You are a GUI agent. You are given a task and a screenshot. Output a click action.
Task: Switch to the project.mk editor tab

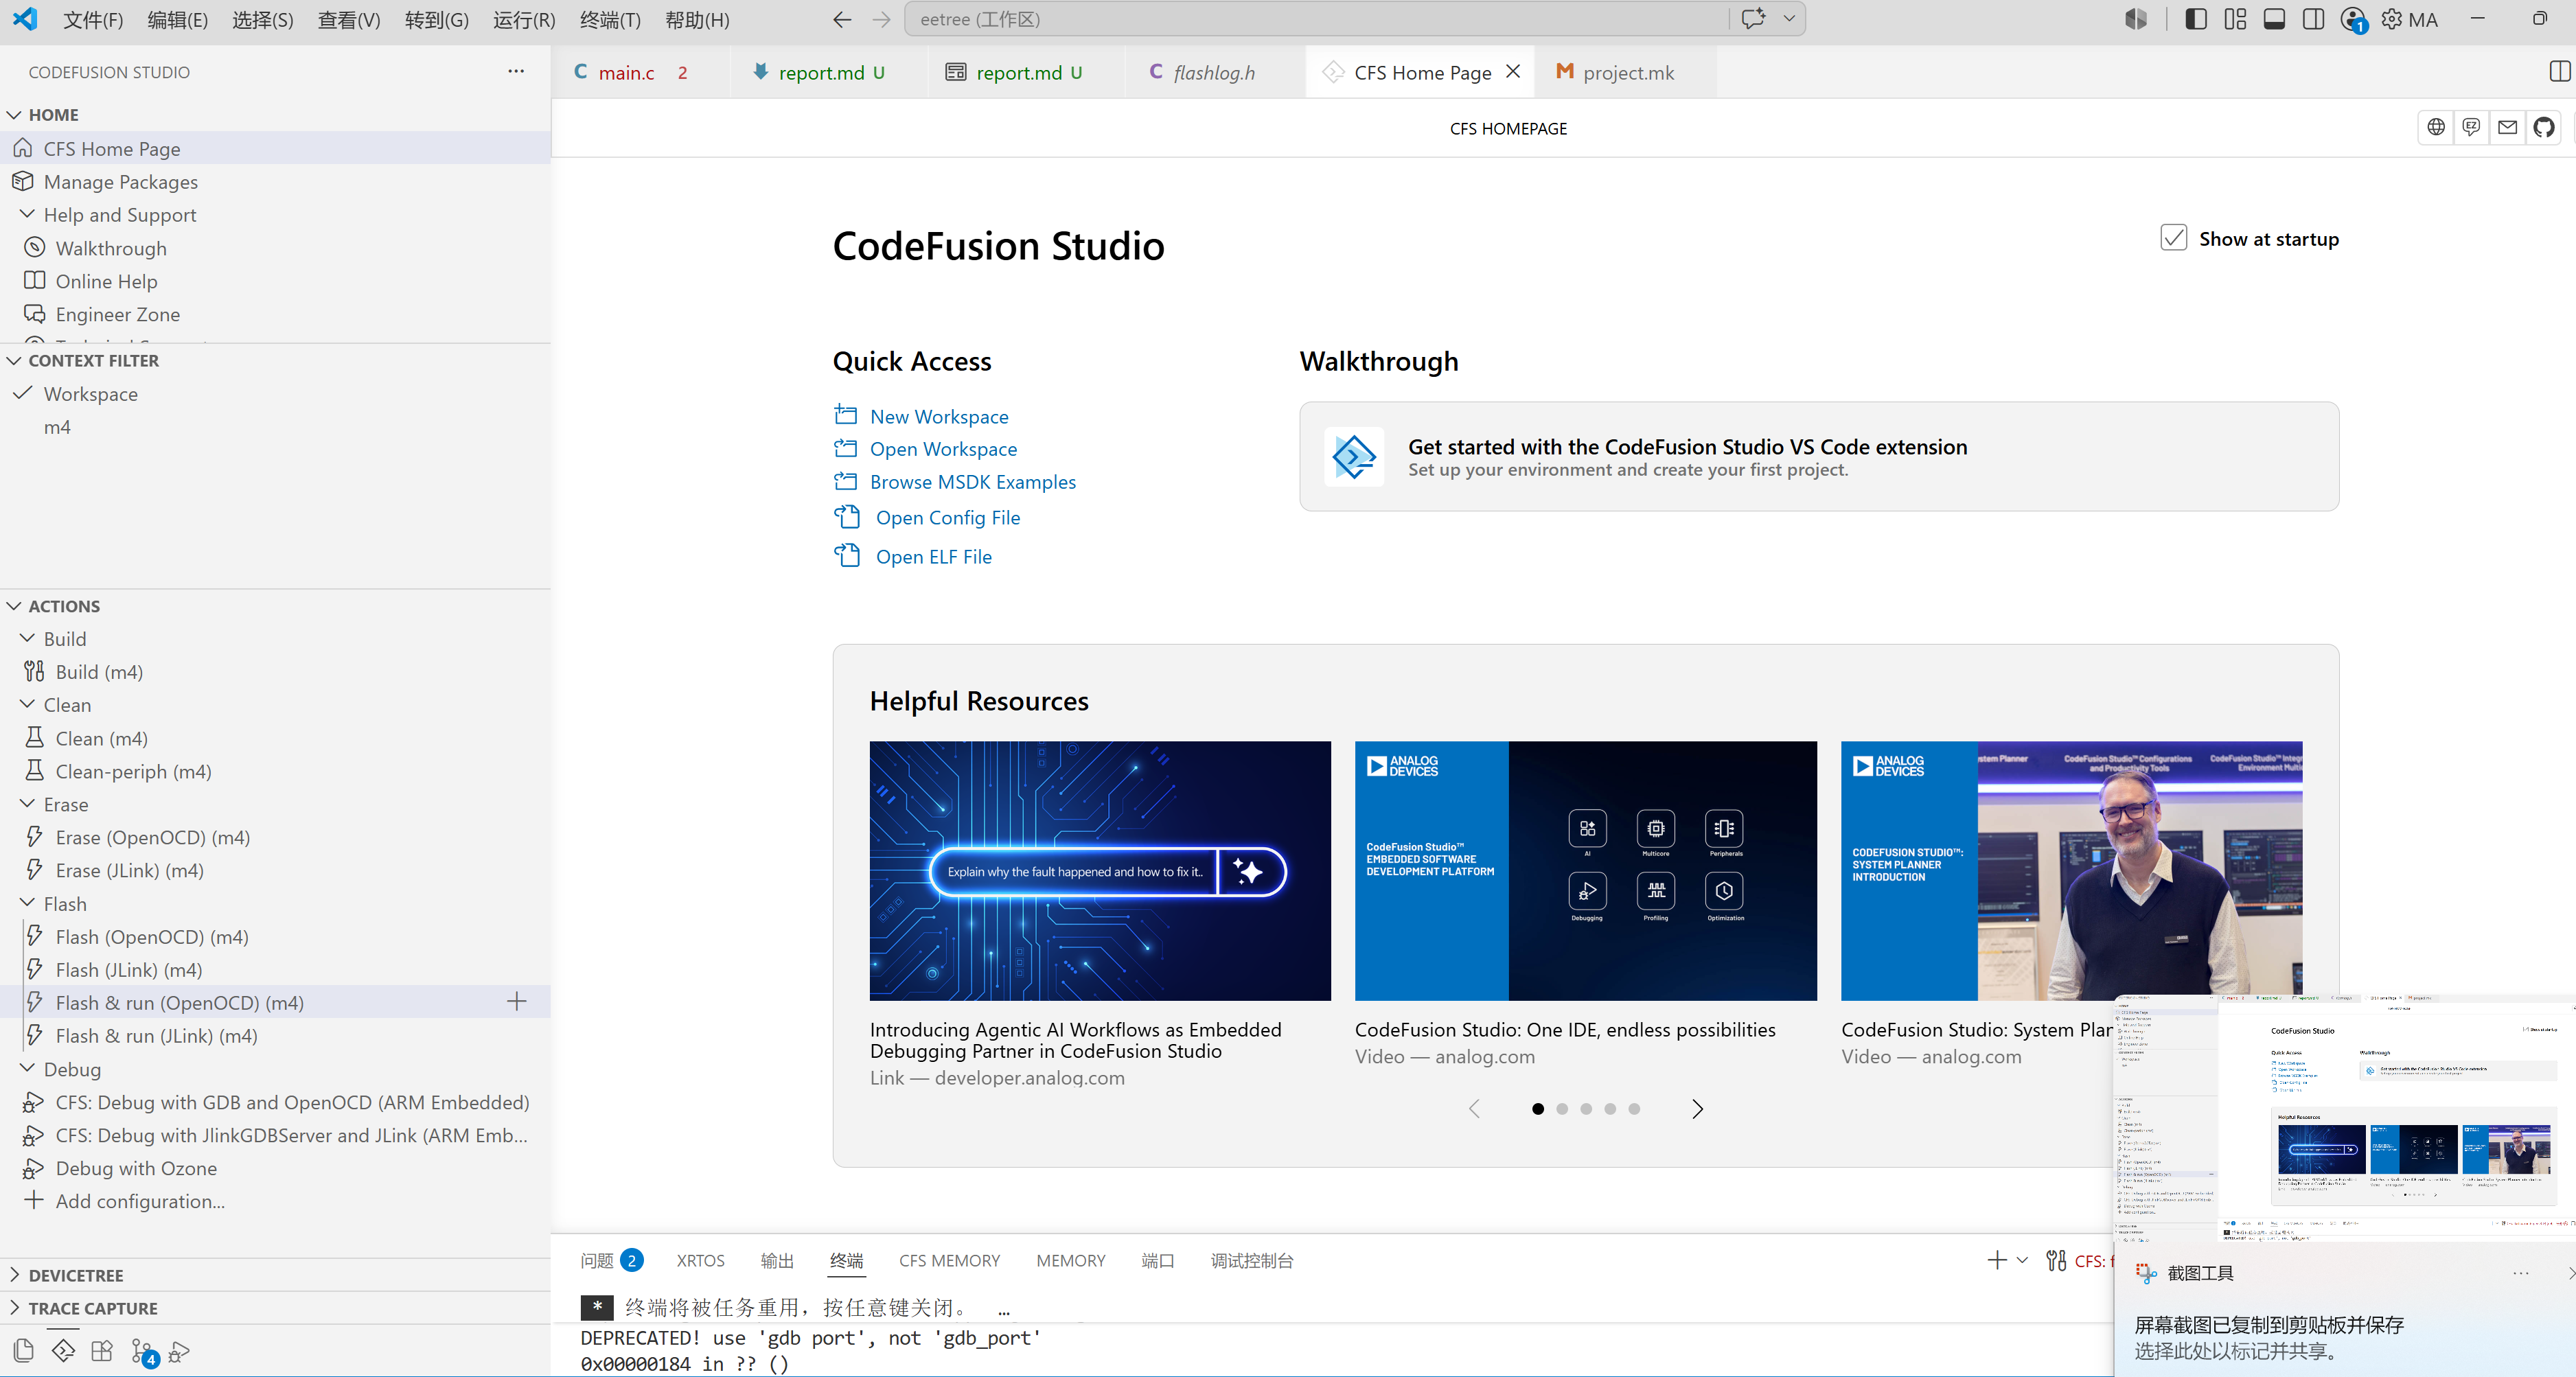(x=1627, y=72)
